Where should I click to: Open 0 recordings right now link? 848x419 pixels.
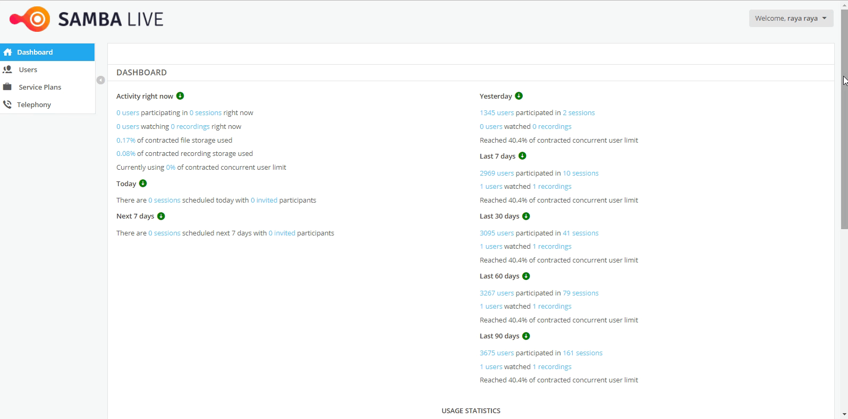pyautogui.click(x=190, y=126)
